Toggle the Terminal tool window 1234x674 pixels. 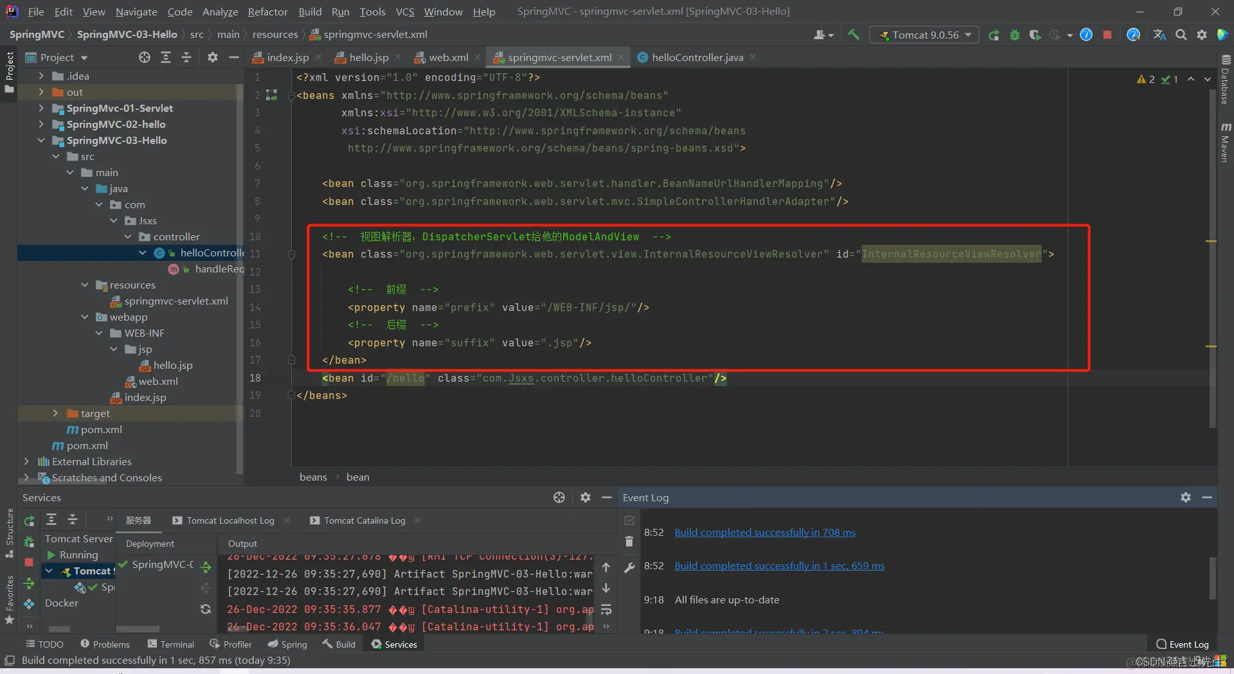click(171, 644)
